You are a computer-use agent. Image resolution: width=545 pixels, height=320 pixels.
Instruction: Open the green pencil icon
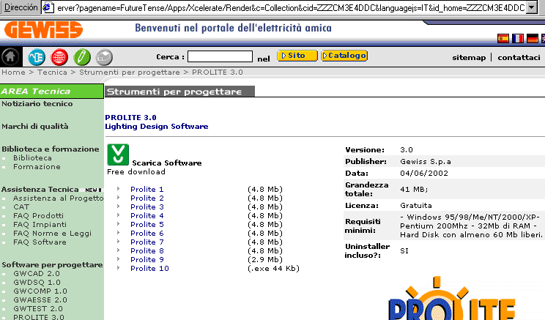point(82,57)
